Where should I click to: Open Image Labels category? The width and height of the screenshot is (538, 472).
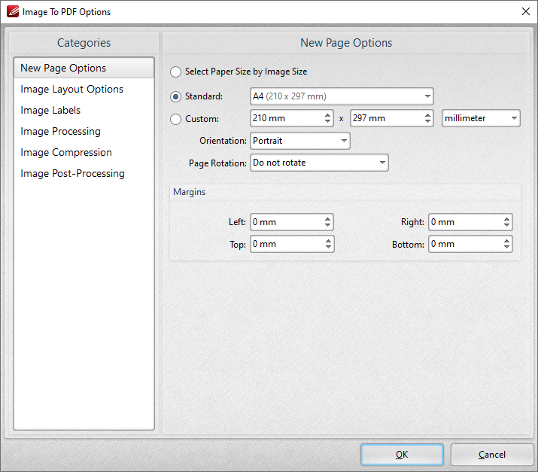point(84,110)
